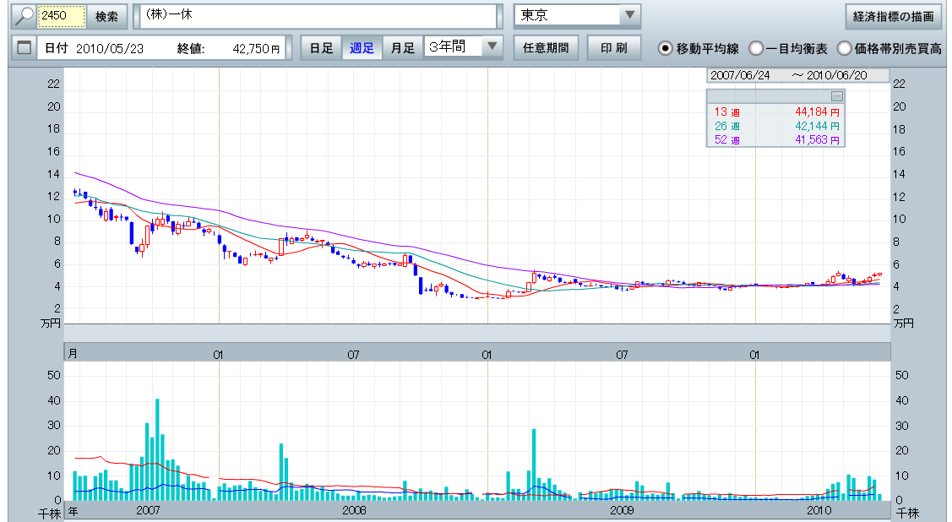Select the 移動平均線 radio button

[666, 48]
